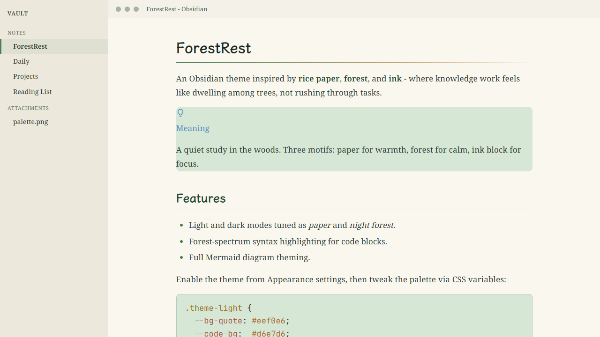Click the bold text "rice paper"

[x=319, y=79]
